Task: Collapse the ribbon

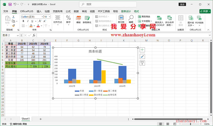Action: pyautogui.click(x=208, y=30)
